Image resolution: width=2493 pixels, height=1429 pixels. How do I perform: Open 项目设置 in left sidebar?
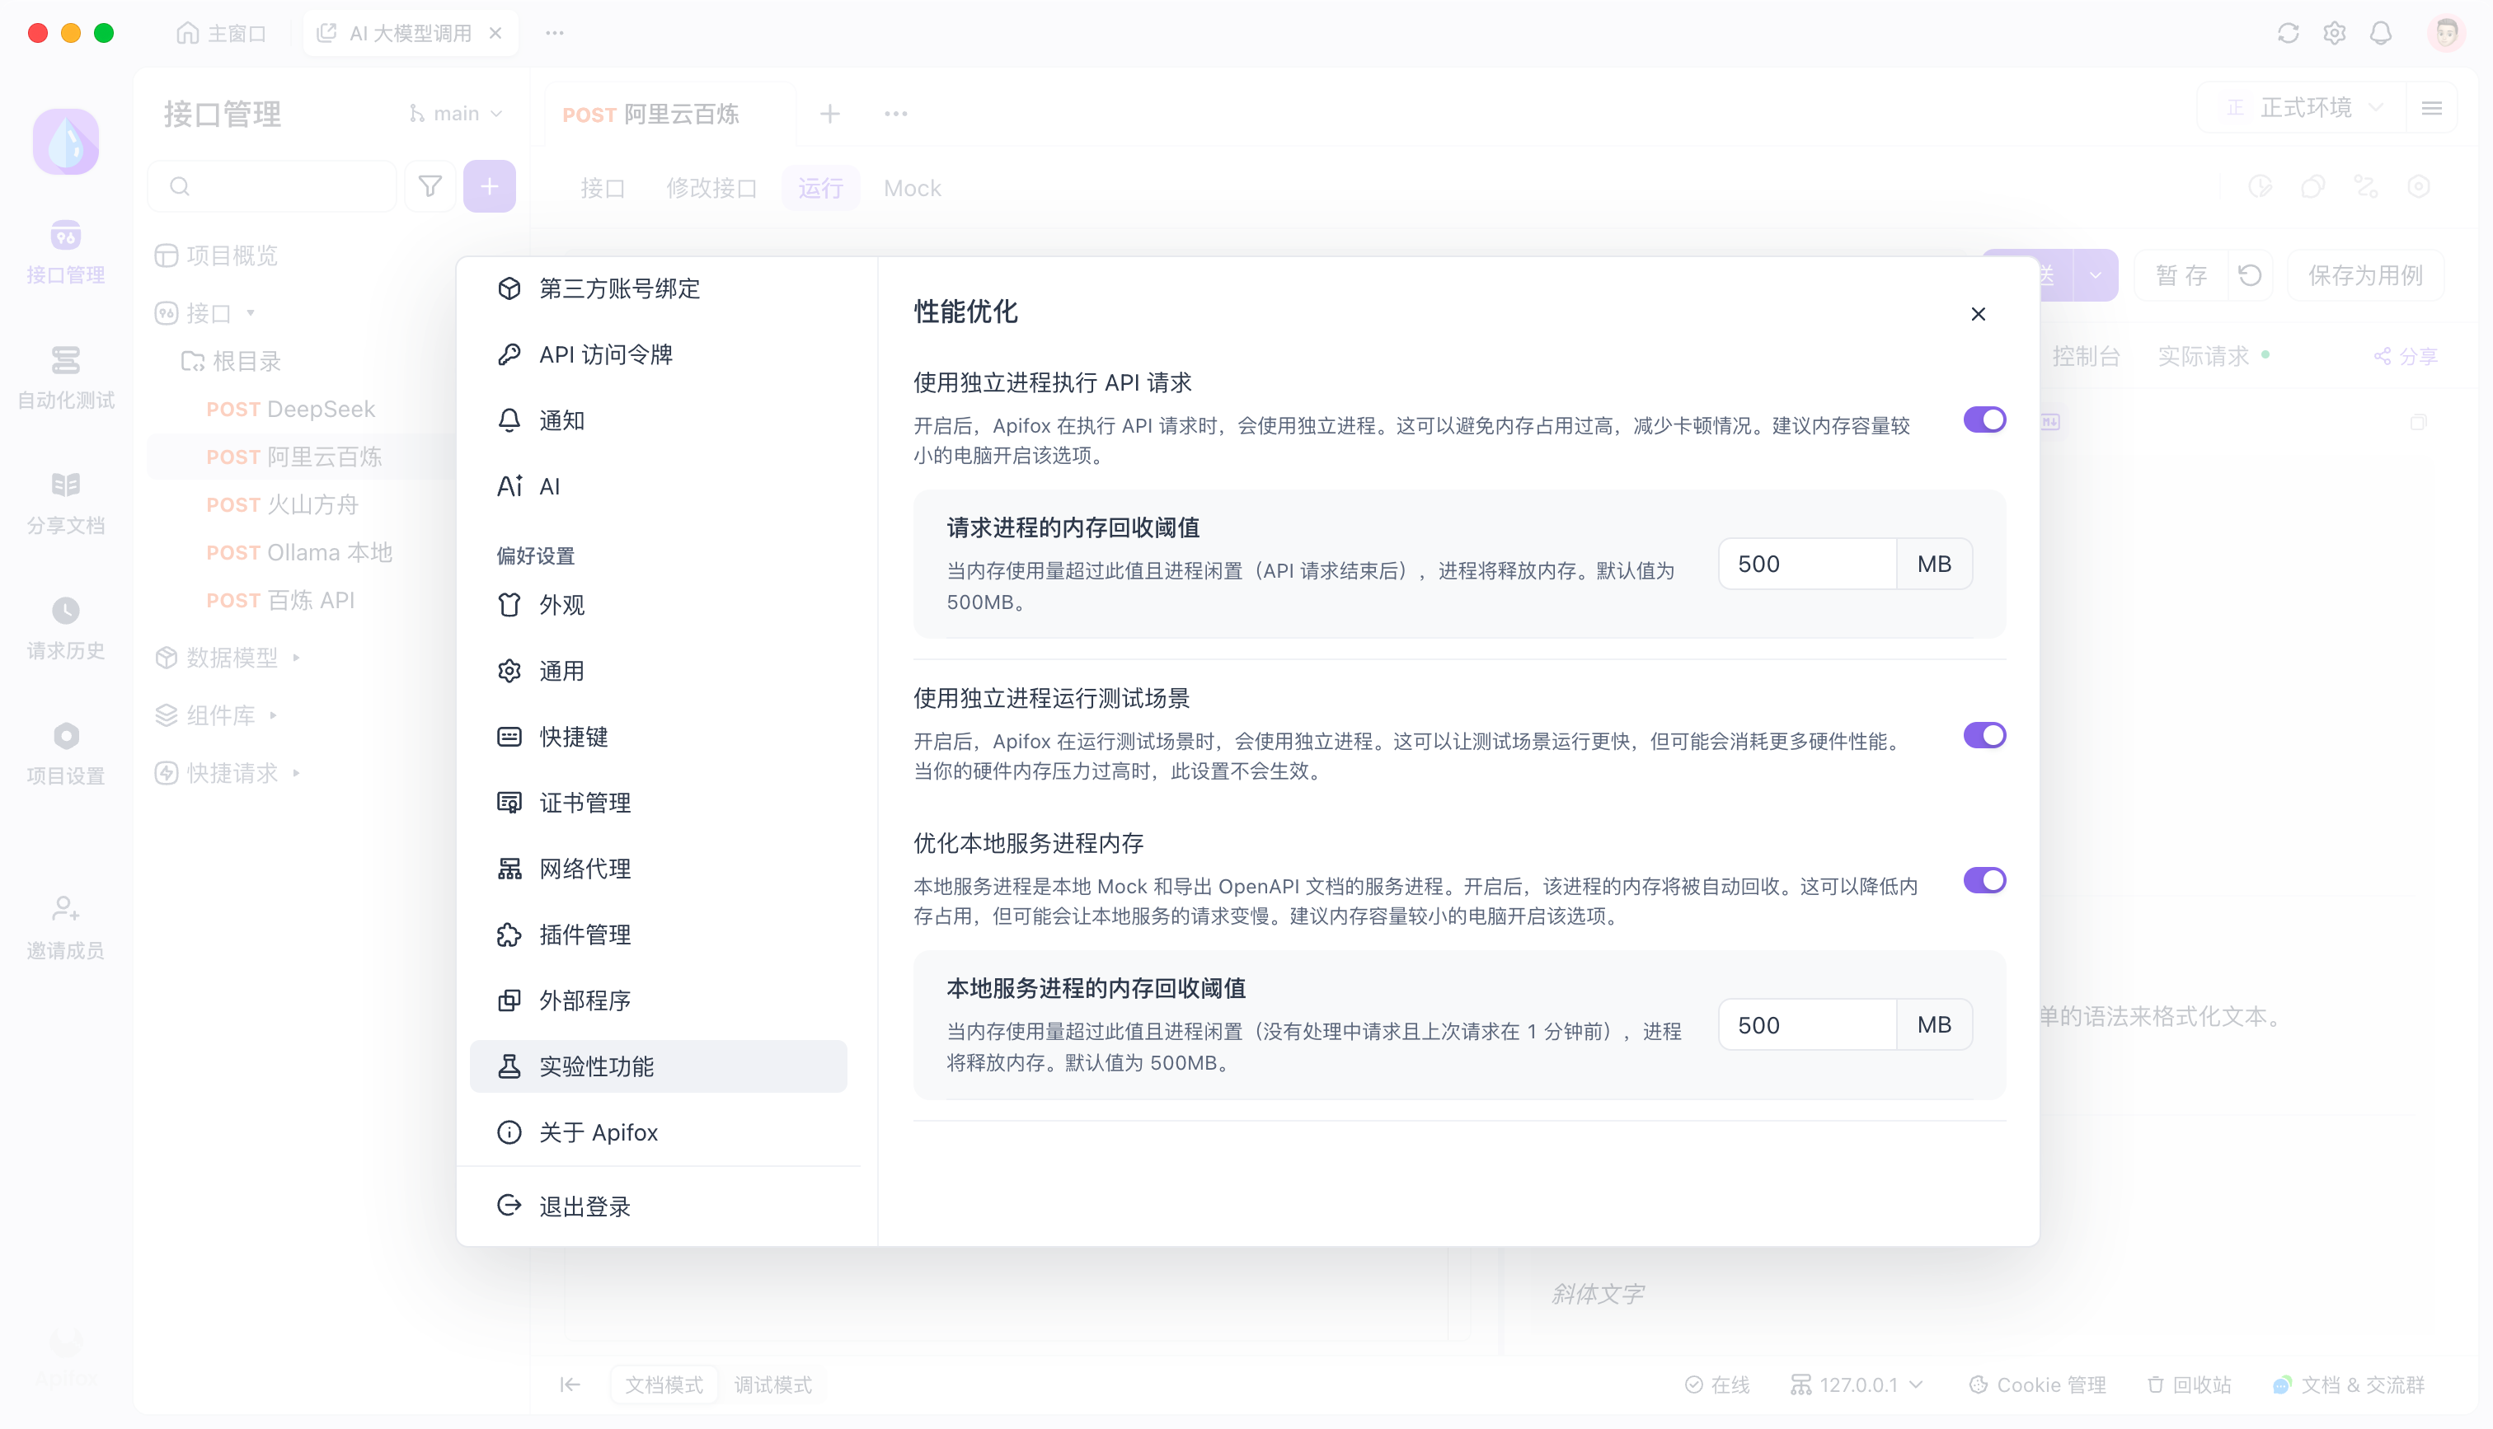[66, 752]
